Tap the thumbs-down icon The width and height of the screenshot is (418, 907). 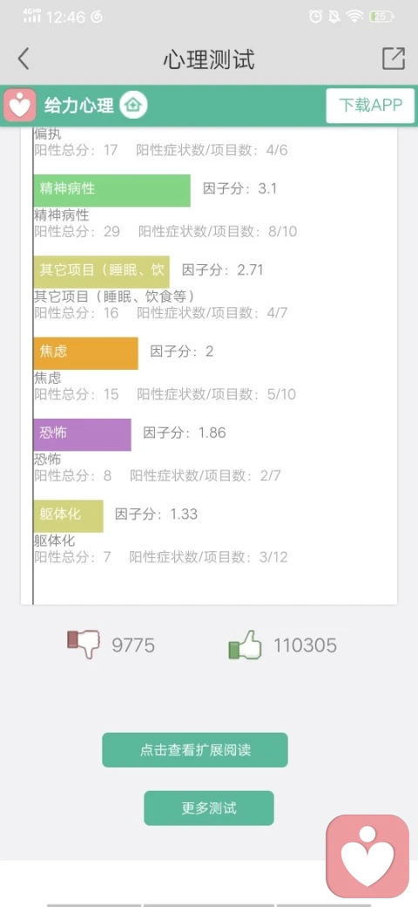84,644
